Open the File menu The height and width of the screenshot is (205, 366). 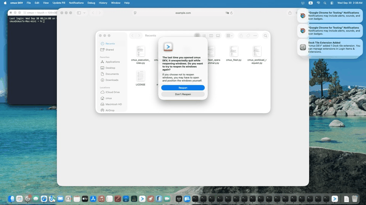[x=29, y=3]
